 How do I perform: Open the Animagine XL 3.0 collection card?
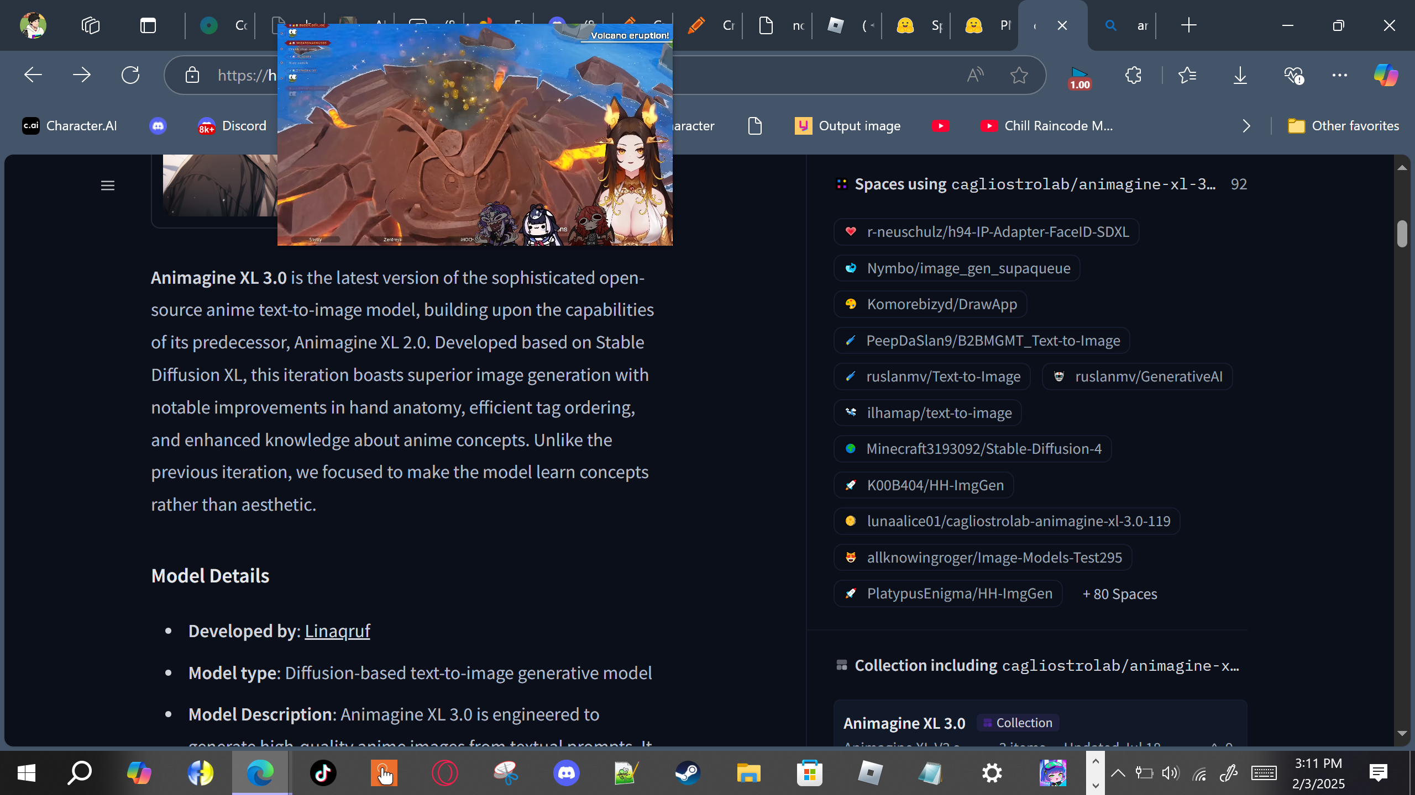pyautogui.click(x=1040, y=723)
